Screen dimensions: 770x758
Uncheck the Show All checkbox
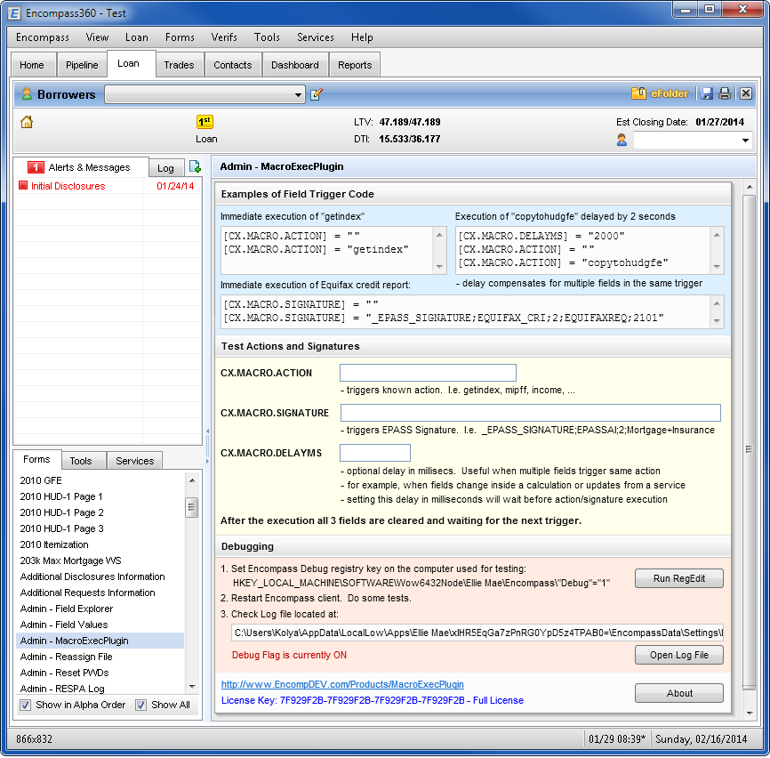click(141, 705)
